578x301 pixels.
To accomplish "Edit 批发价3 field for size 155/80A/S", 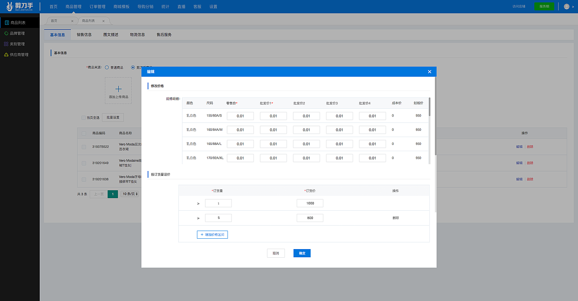I will [340, 116].
